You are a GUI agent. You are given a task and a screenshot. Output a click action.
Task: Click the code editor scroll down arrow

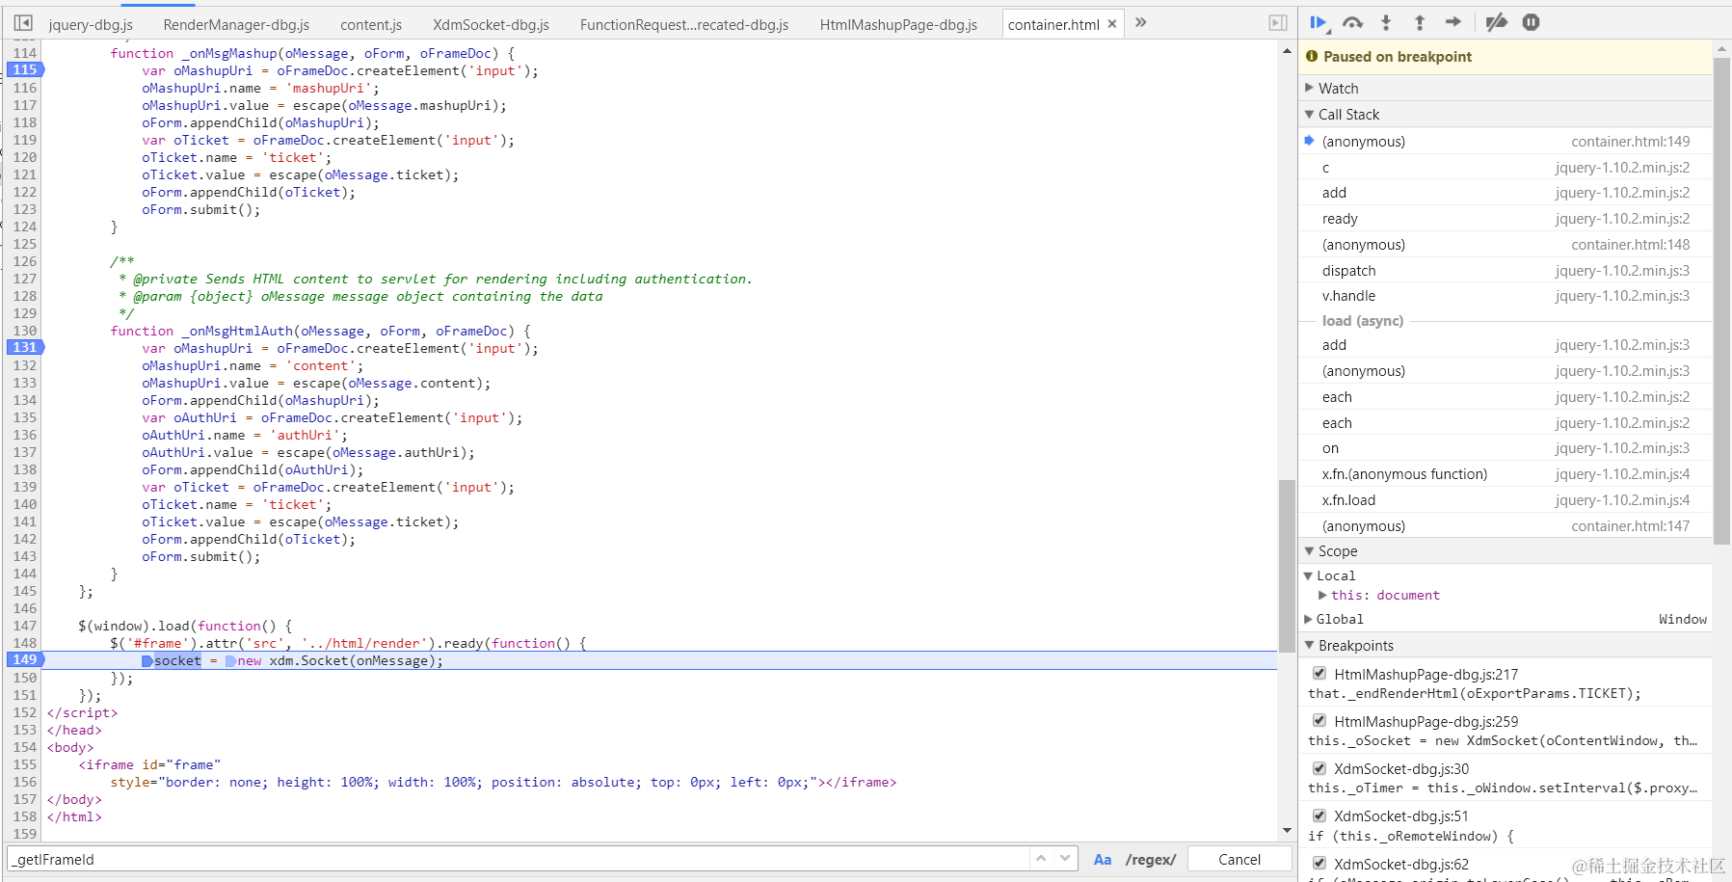point(1287,831)
